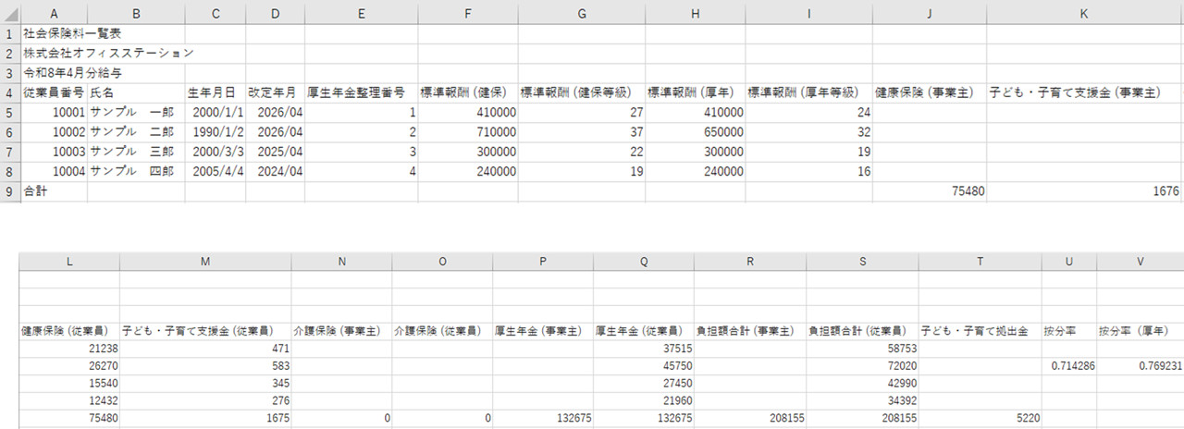Select column K header
1184x429 pixels.
pyautogui.click(x=1085, y=13)
